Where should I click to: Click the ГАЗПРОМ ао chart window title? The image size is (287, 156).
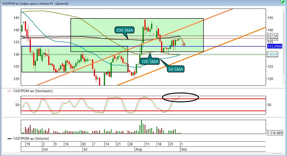[35, 3]
